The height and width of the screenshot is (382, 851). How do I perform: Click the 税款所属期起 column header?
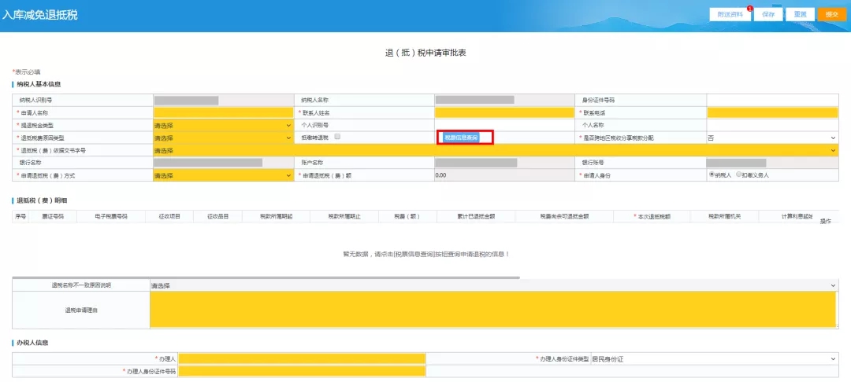tap(277, 216)
